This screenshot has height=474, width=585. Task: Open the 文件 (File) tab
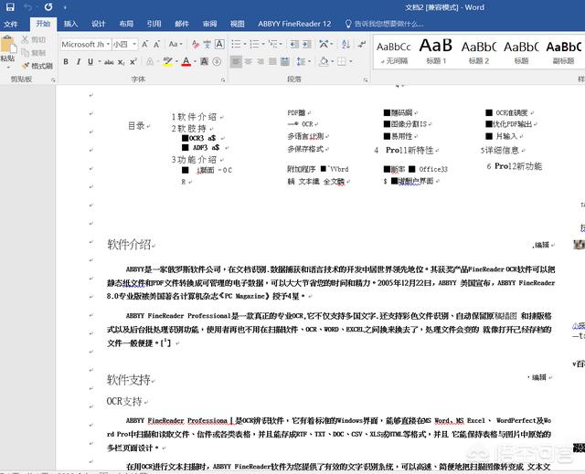pyautogui.click(x=10, y=25)
